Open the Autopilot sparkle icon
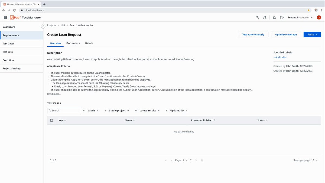This screenshot has width=325, height=183. [x=265, y=17]
